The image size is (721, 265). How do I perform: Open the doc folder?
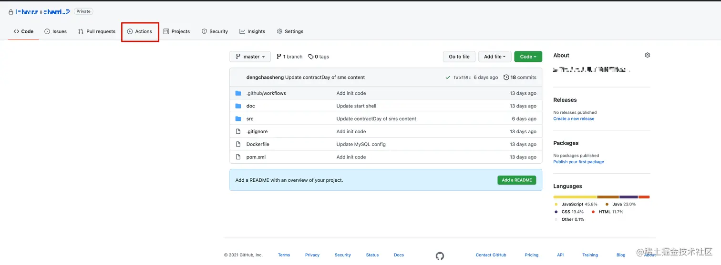point(250,106)
